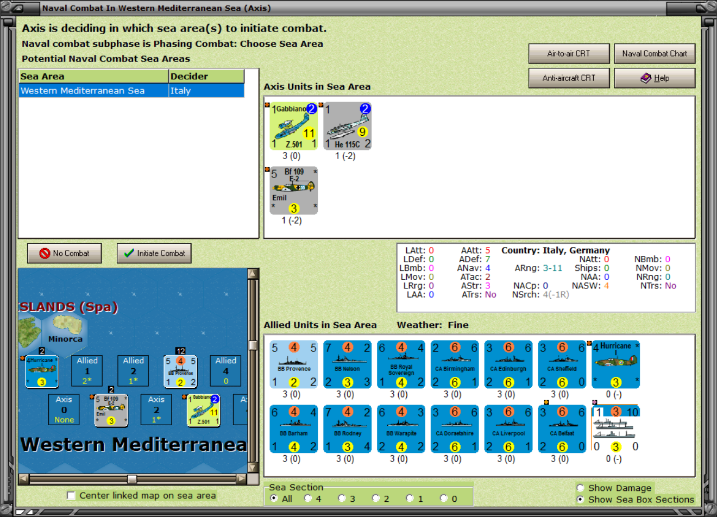Image resolution: width=717 pixels, height=517 pixels.
Task: Click the Sea Area column header
Action: click(93, 77)
